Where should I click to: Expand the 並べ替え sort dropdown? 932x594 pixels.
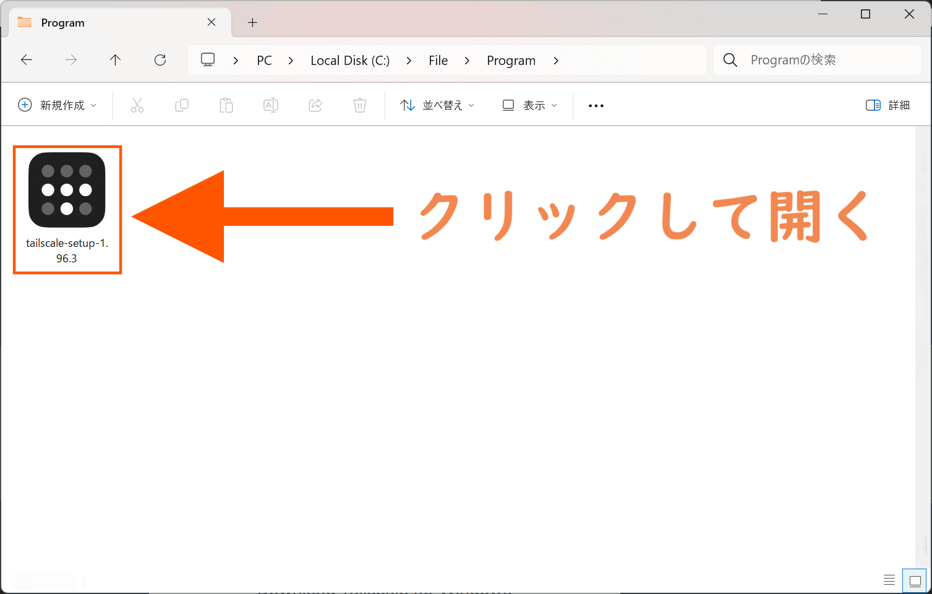(437, 105)
